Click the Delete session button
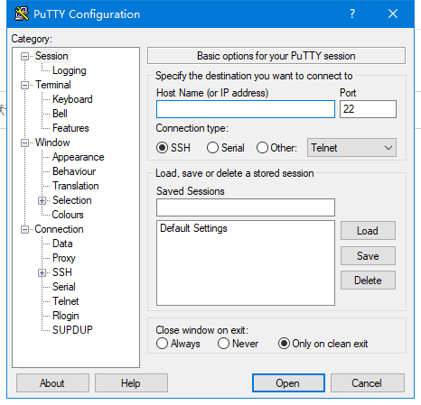421x405 pixels. 368,281
